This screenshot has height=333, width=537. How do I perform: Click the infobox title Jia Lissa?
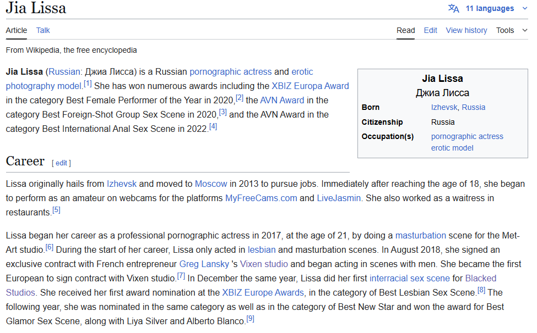point(442,79)
